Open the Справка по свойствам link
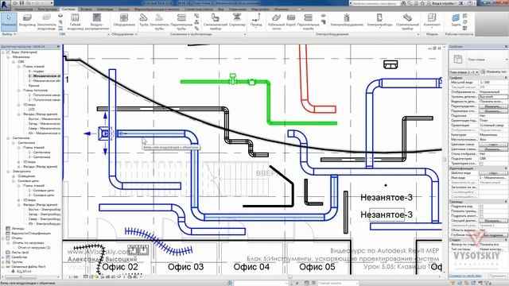 click(x=465, y=276)
